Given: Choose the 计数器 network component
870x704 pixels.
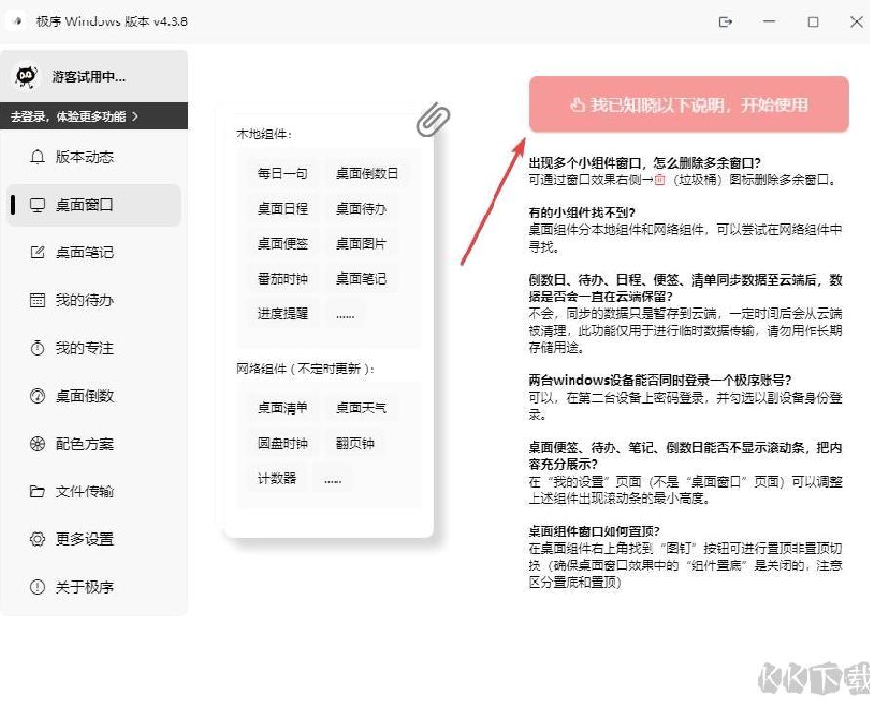Looking at the screenshot, I should (277, 478).
